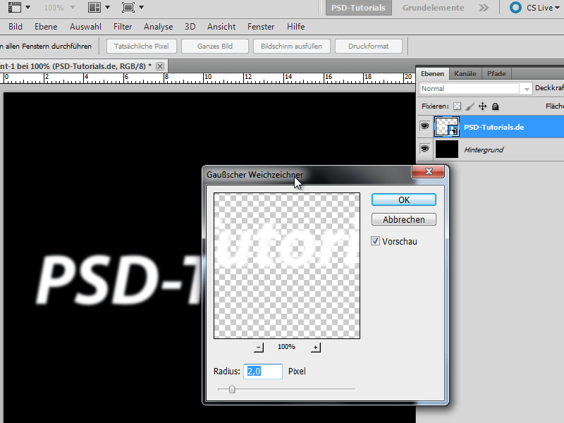Click the Druckformat button
Screen dimensions: 564x423
[368, 46]
